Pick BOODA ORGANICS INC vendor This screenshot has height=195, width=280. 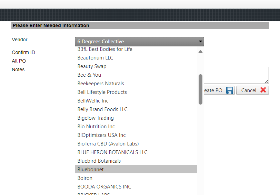pyautogui.click(x=136, y=187)
